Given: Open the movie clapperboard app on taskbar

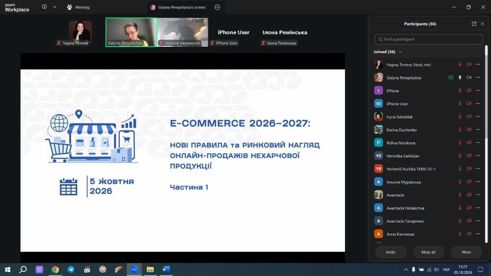Looking at the screenshot, I should (87, 270).
